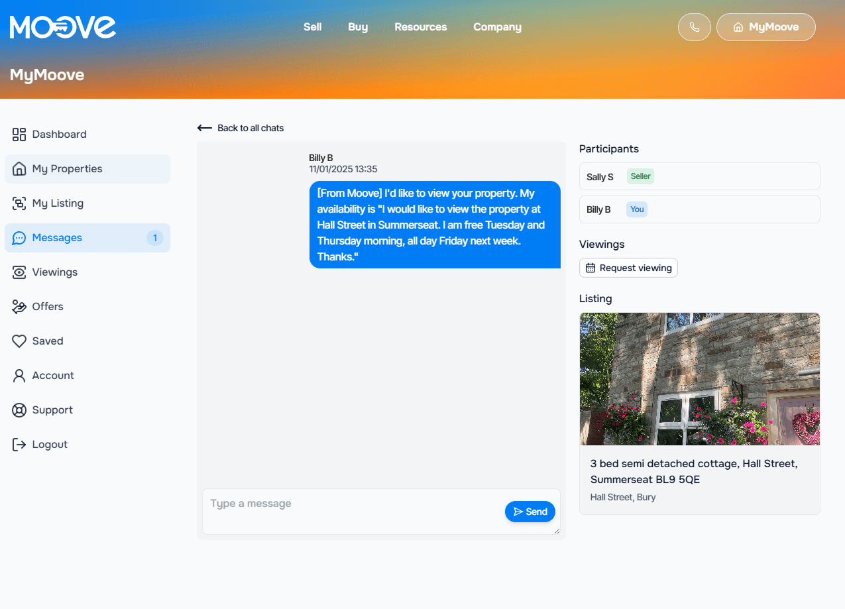Screen dimensions: 845x609
Task: Open Saved heart icon in sidebar
Action: pos(19,341)
